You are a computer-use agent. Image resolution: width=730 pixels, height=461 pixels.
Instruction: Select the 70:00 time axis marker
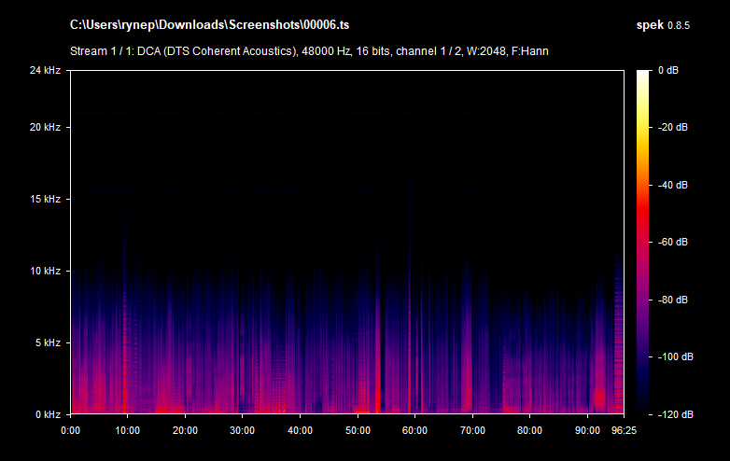click(472, 430)
